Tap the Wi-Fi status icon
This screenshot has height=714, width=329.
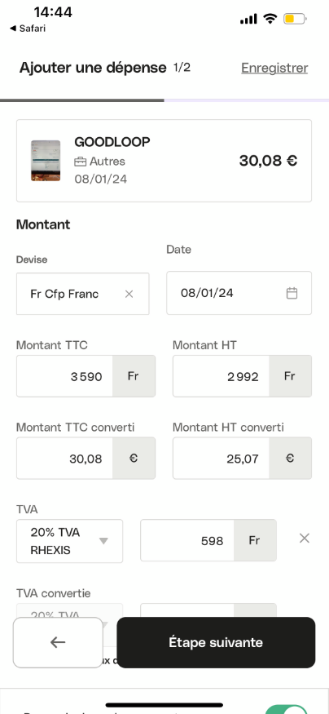[270, 19]
